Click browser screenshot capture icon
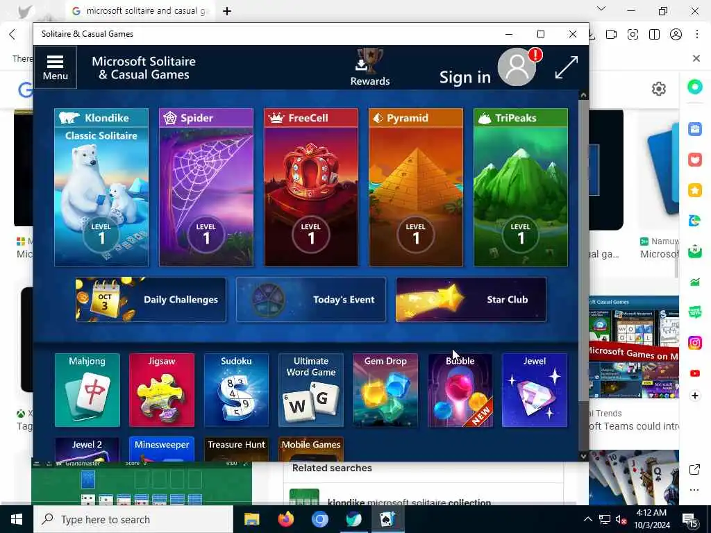711x533 pixels. pos(633,35)
